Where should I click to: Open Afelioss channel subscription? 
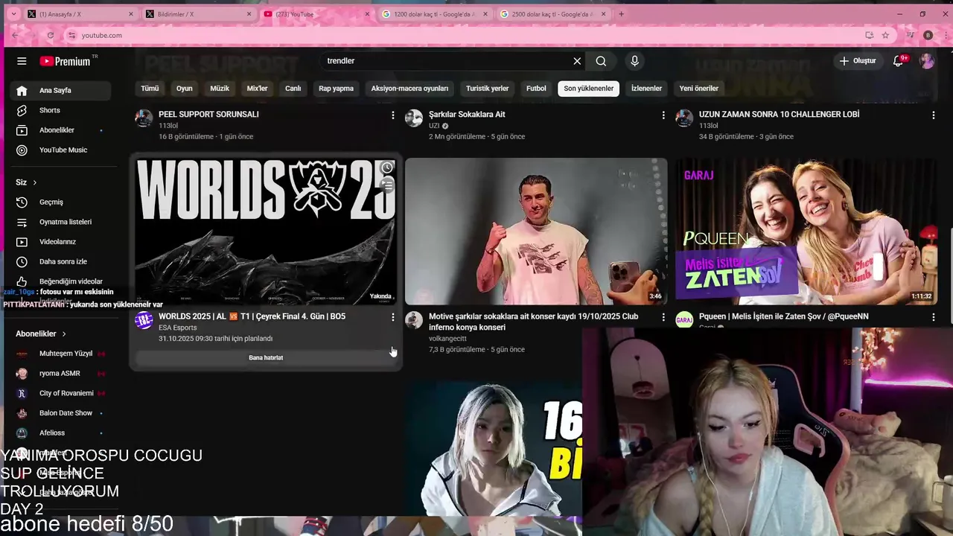coord(60,433)
